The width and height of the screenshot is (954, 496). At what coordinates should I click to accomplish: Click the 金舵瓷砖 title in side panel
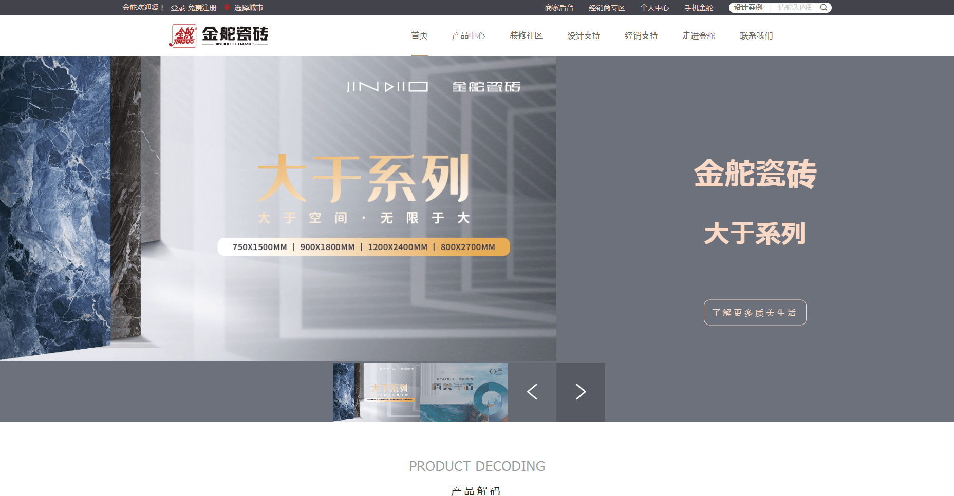[x=755, y=174]
